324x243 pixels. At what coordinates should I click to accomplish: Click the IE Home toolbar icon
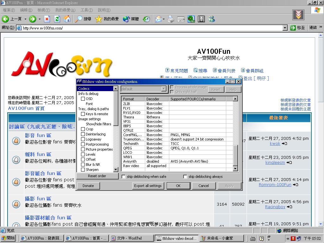[67, 19]
